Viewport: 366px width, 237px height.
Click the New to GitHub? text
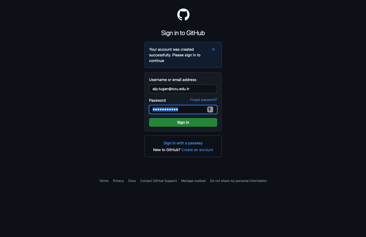167,150
